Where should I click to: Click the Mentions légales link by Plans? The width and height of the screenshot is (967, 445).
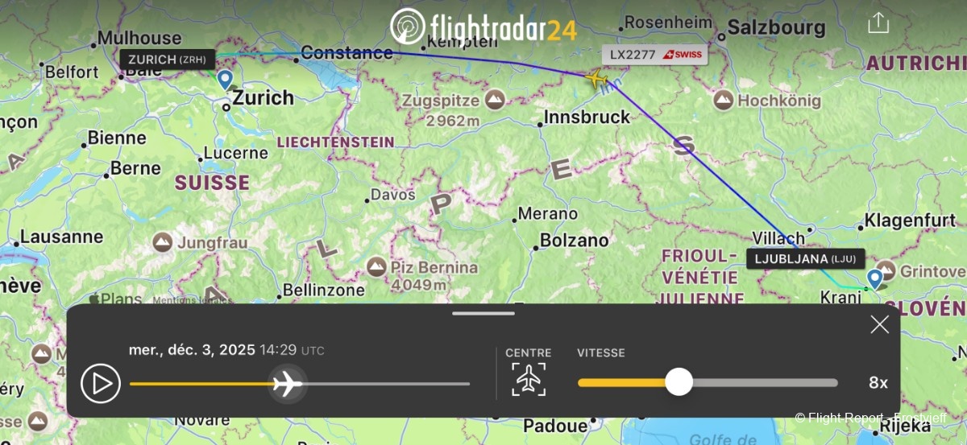[x=192, y=301]
